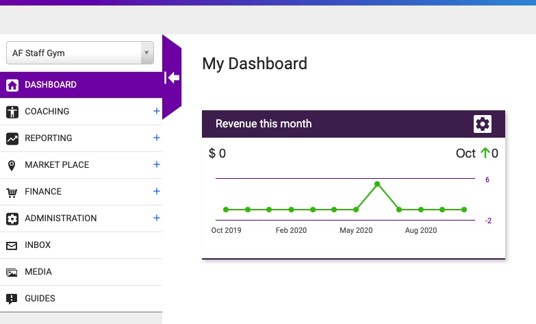Click the 6 upper axis value
The height and width of the screenshot is (324, 536).
coord(487,179)
